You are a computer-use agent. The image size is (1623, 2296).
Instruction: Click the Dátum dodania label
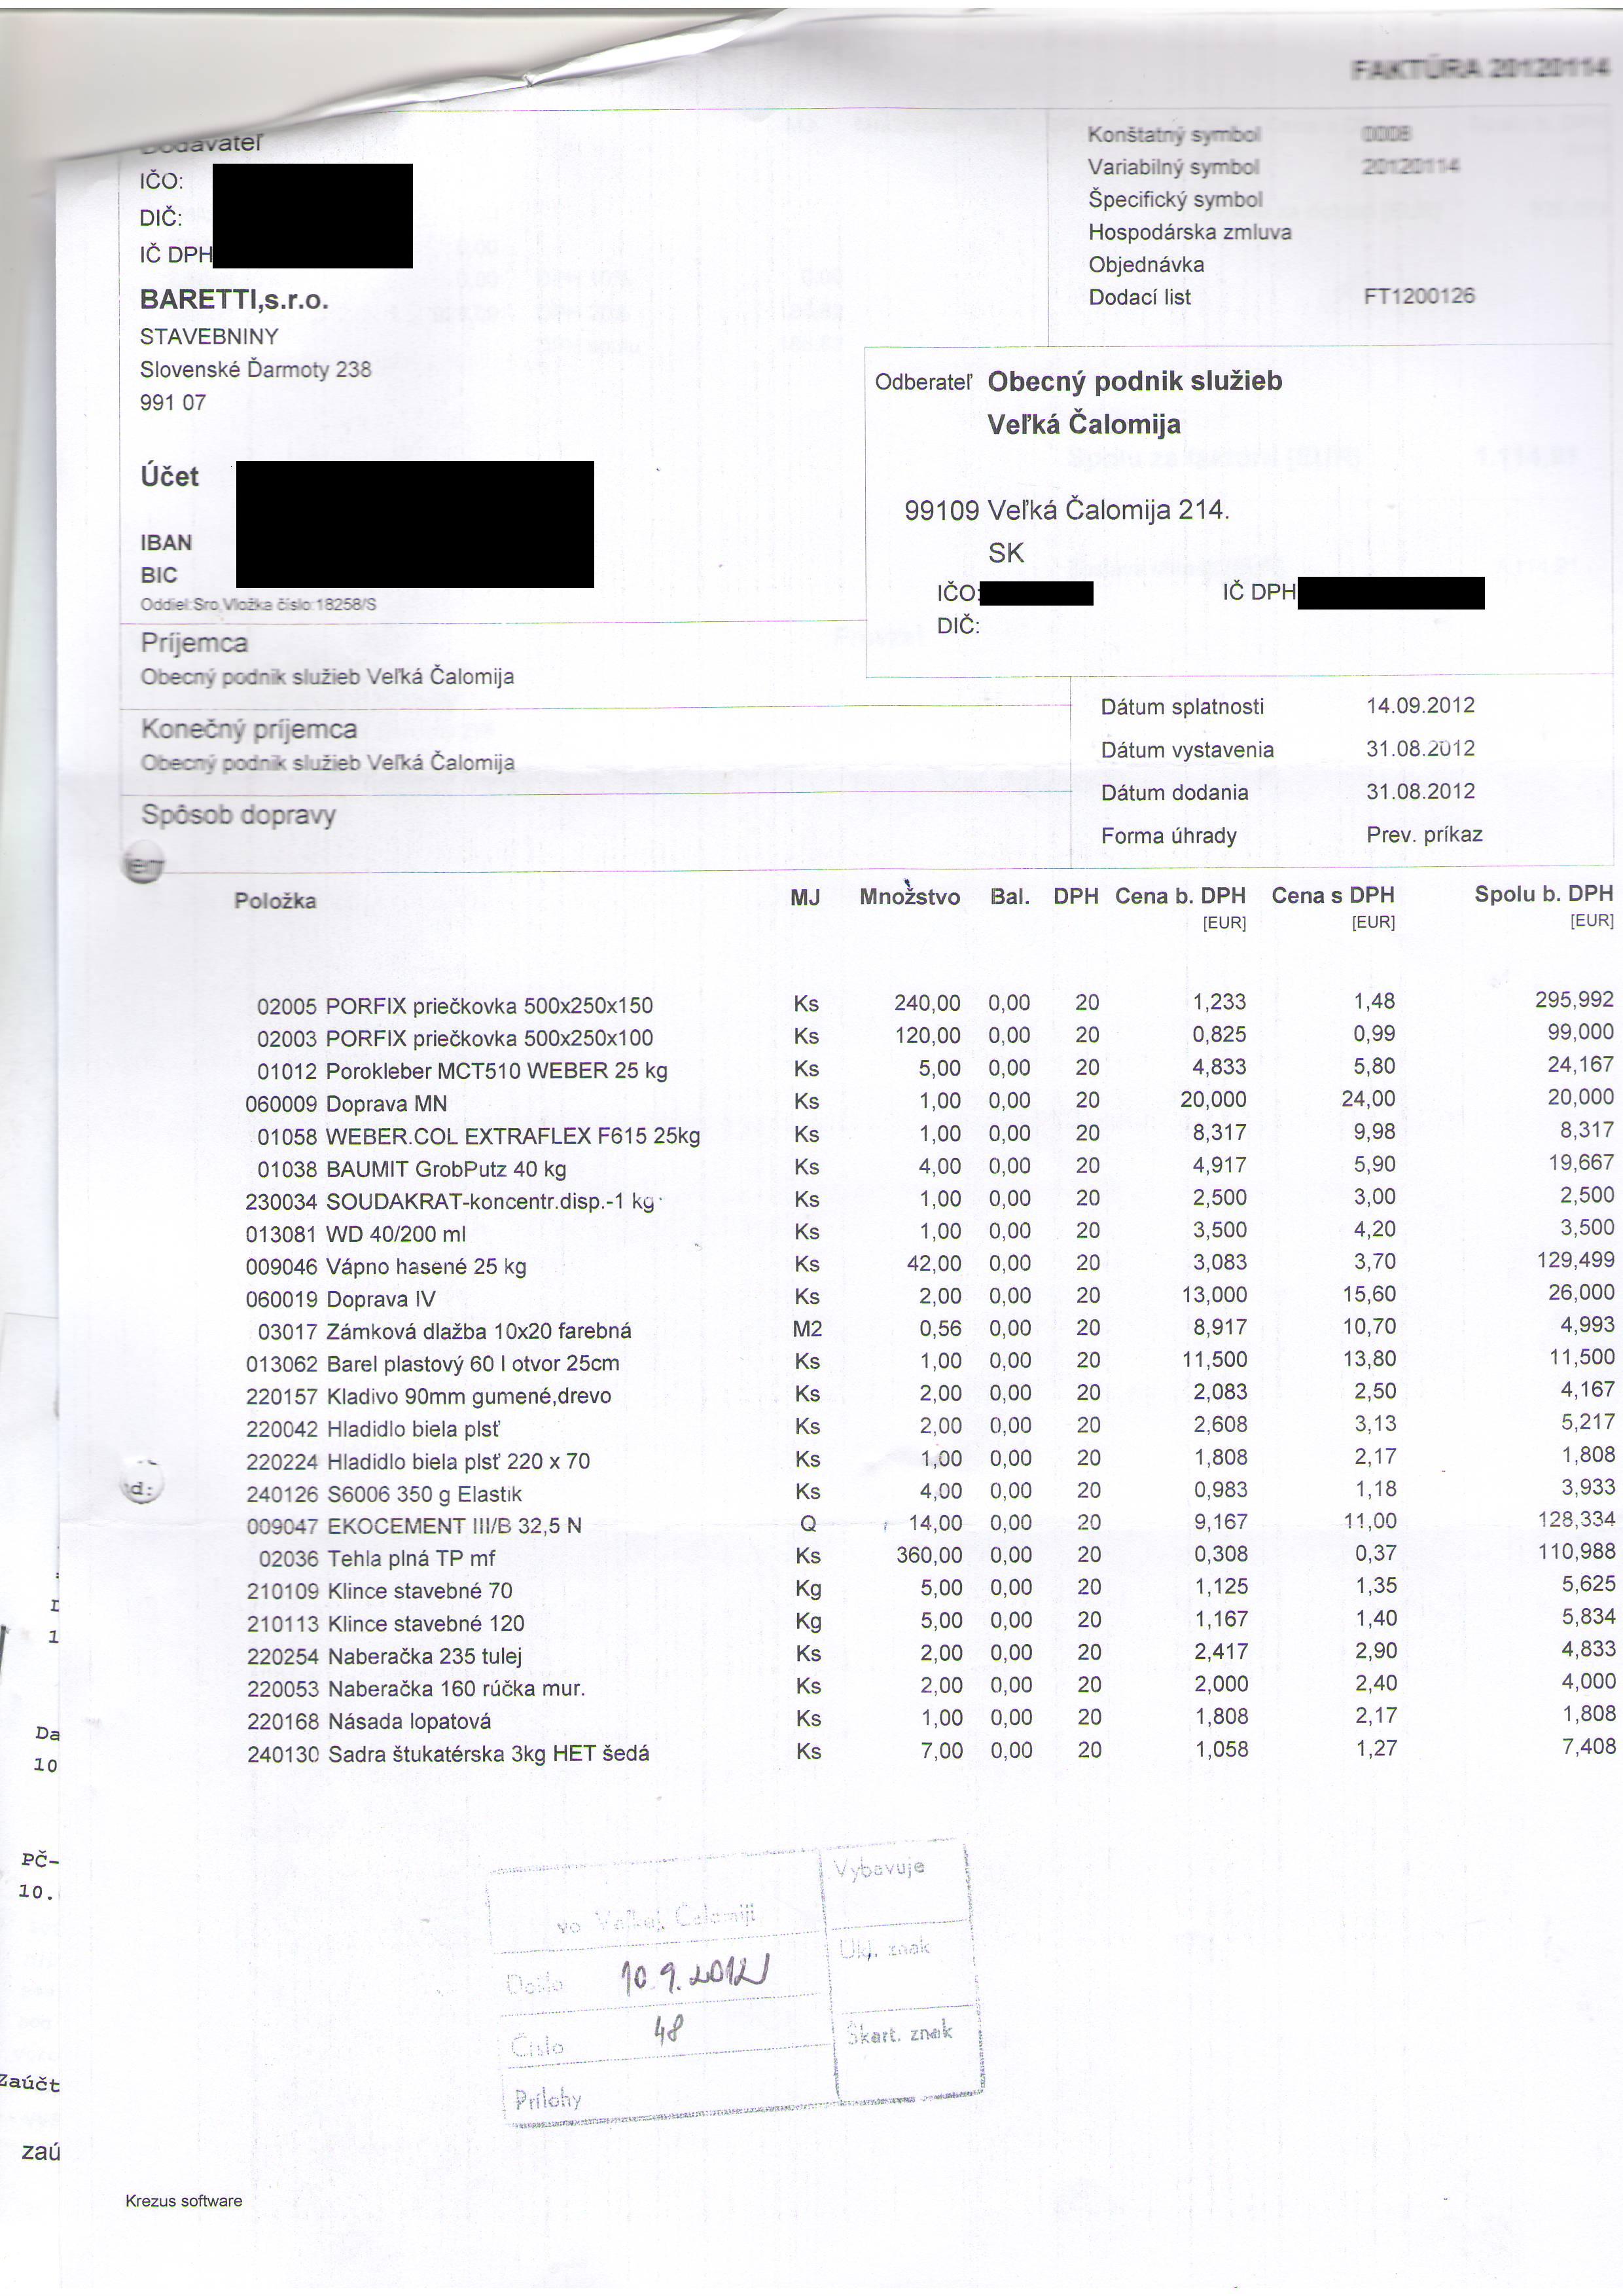[x=1174, y=792]
